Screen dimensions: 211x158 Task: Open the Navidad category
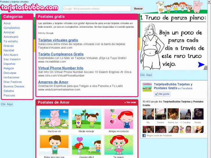(9, 50)
